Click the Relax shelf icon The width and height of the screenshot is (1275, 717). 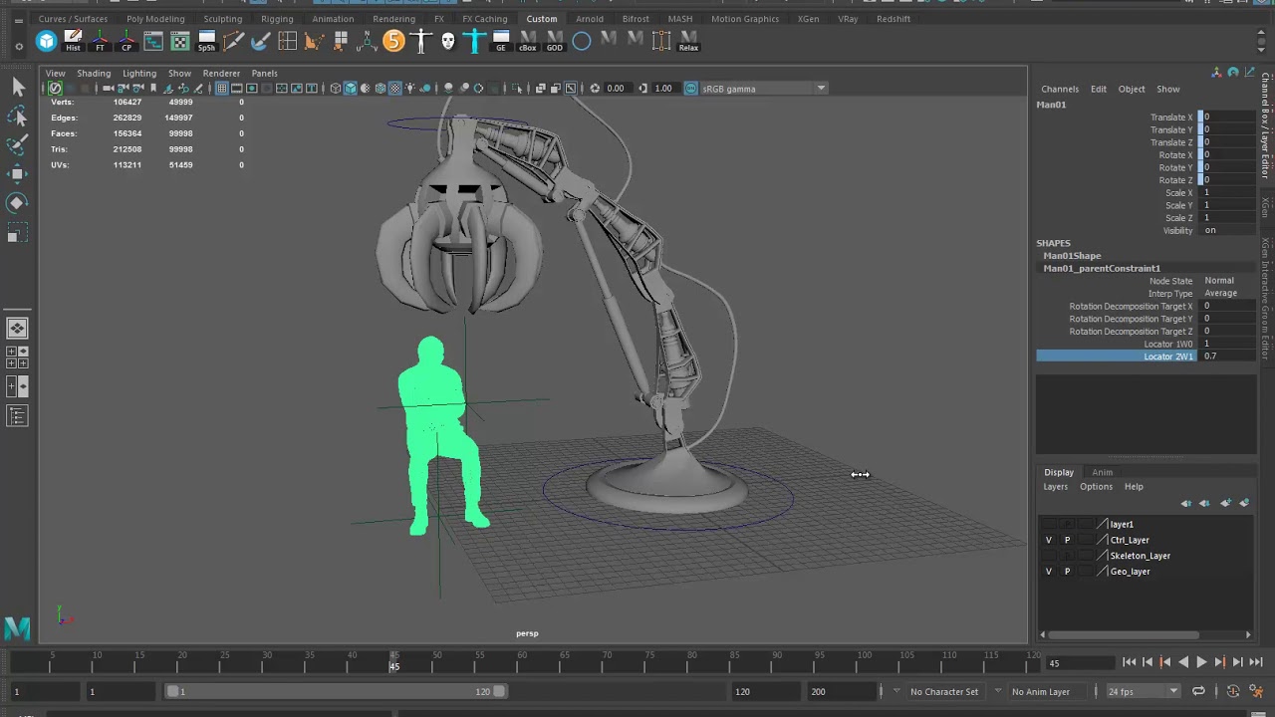688,41
